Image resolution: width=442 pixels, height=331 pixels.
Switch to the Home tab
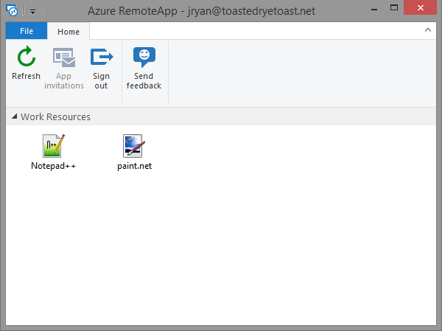(69, 31)
